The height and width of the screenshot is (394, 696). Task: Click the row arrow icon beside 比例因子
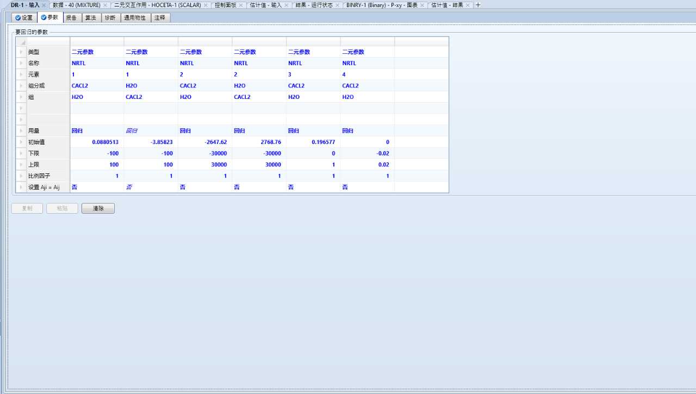pos(21,176)
